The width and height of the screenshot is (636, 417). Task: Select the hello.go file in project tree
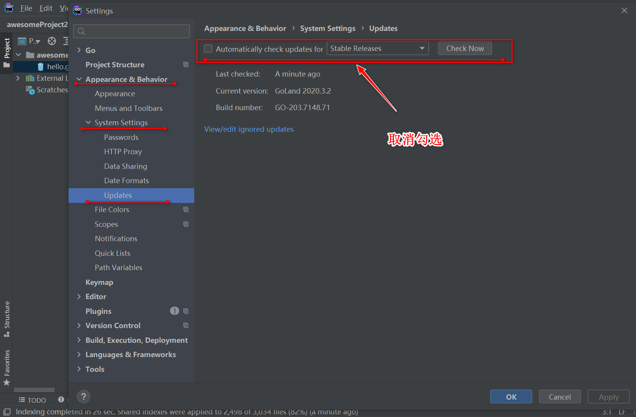tap(53, 66)
